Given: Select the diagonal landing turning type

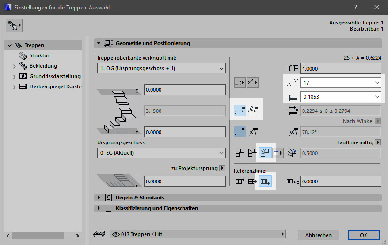Looking at the screenshot, I should 252,153.
